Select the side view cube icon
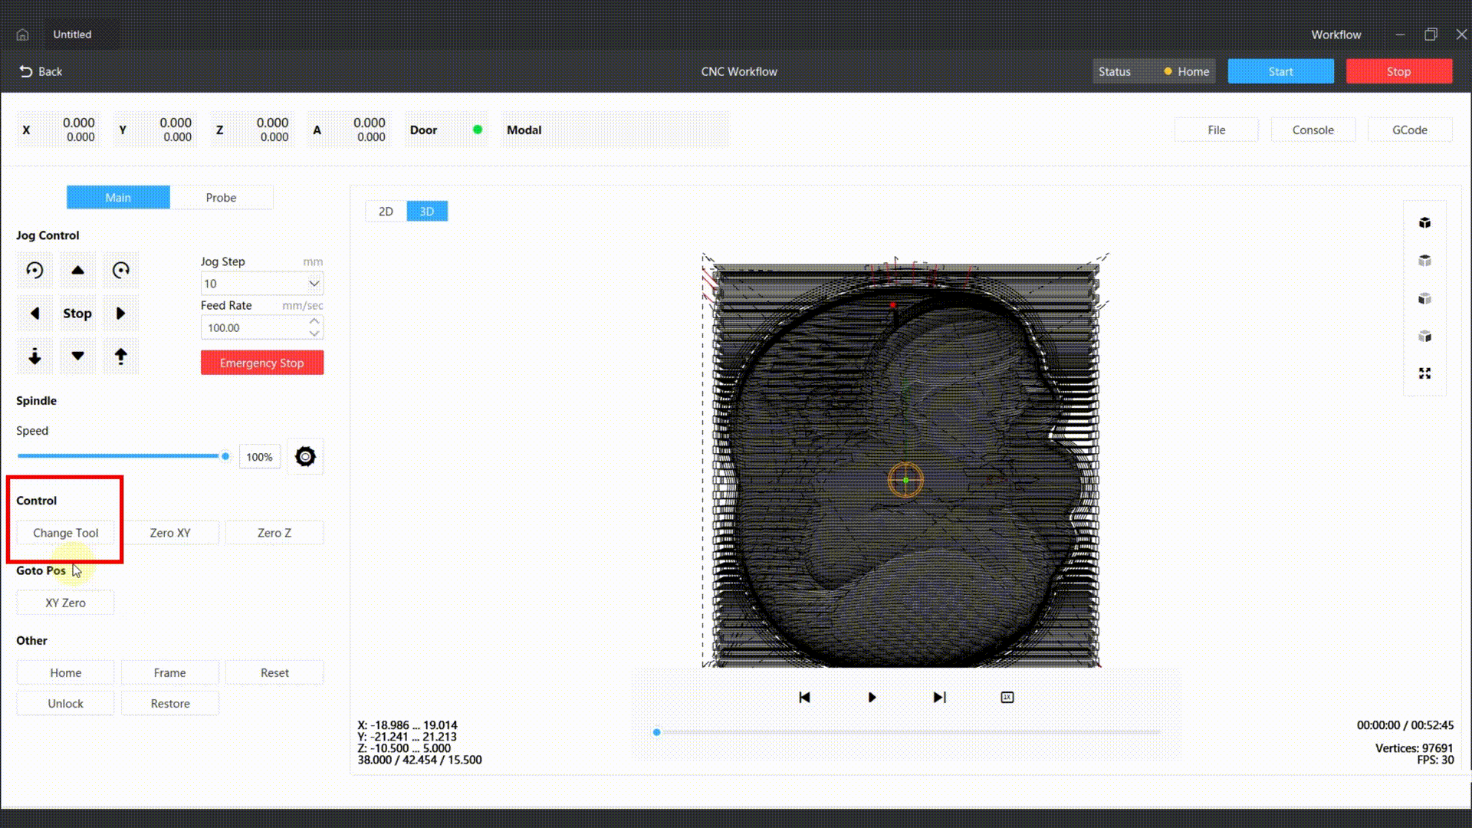 pos(1424,336)
